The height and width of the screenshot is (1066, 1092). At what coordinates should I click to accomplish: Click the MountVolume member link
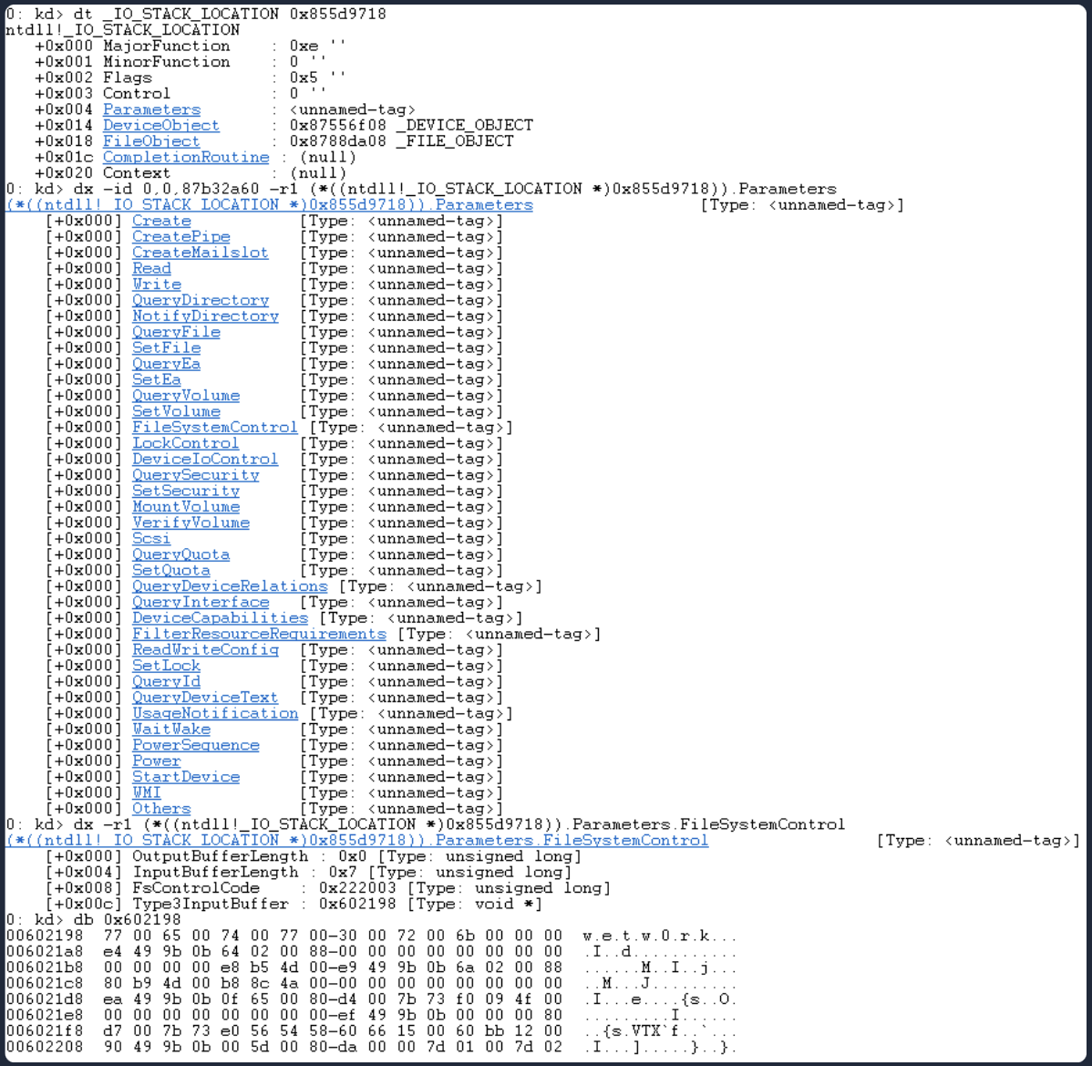point(186,507)
